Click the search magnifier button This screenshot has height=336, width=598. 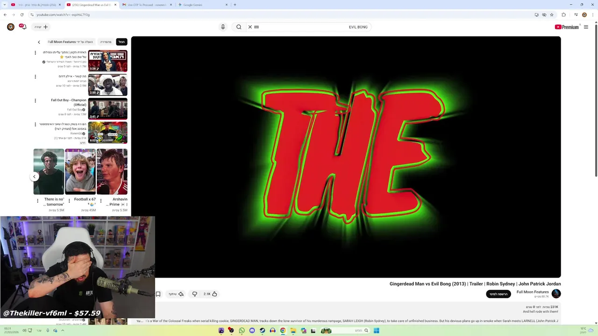pos(239,27)
